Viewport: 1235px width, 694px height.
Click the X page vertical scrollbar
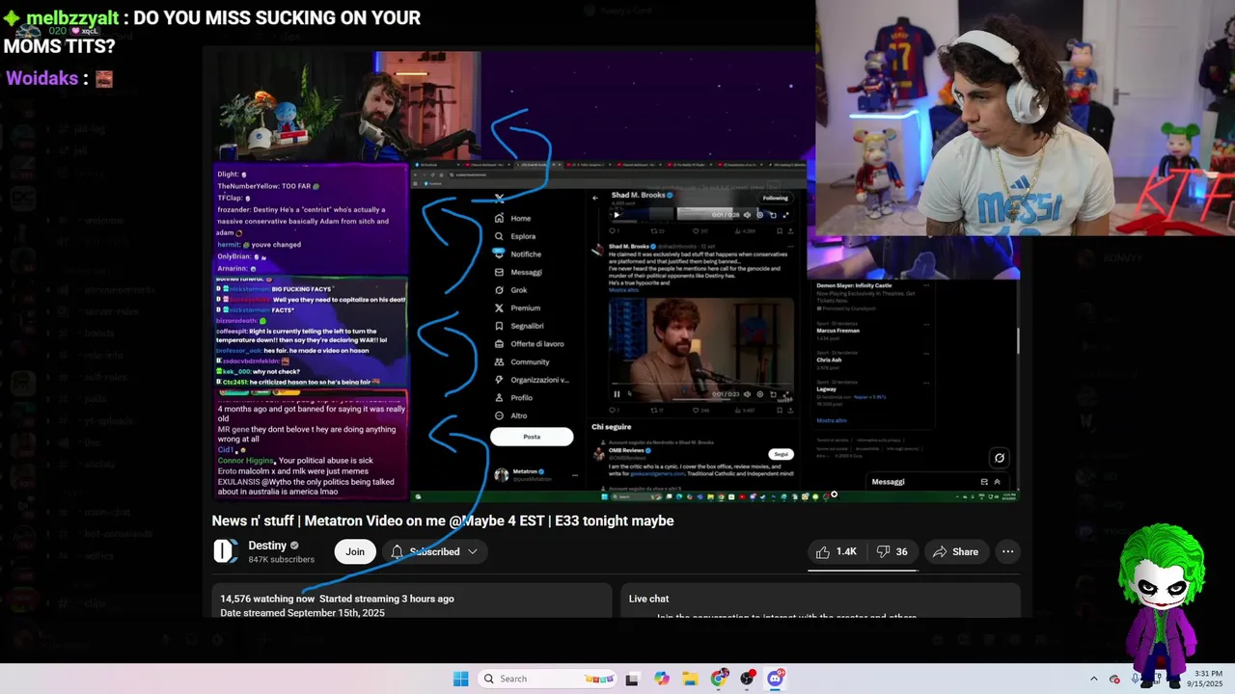1018,339
